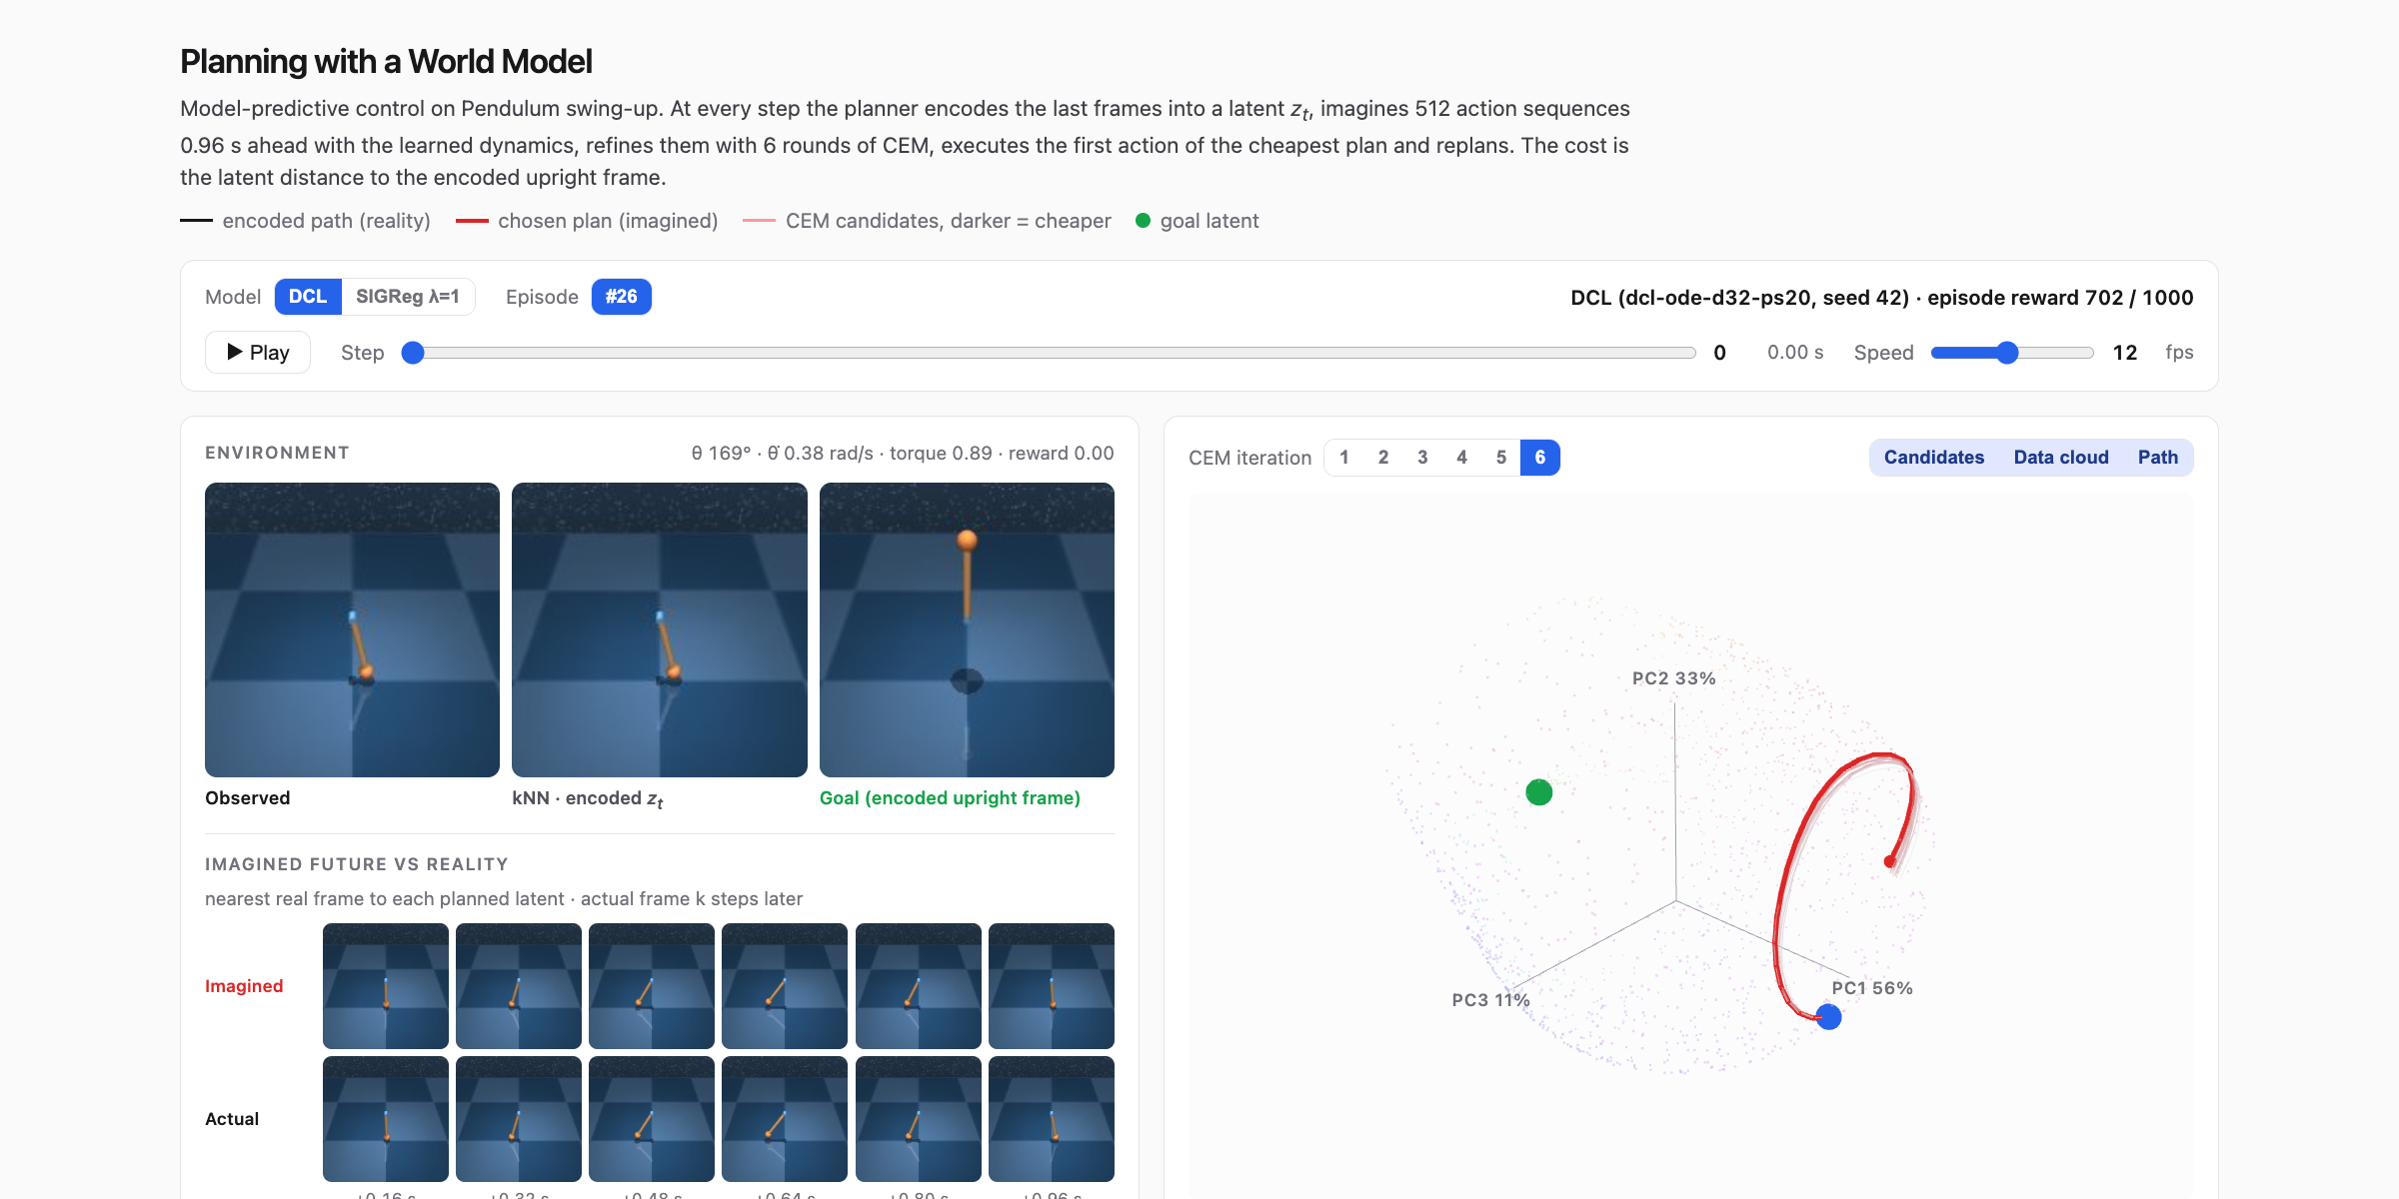Click the Goal upright frame image
Image resolution: width=2399 pixels, height=1199 pixels.
pyautogui.click(x=967, y=629)
